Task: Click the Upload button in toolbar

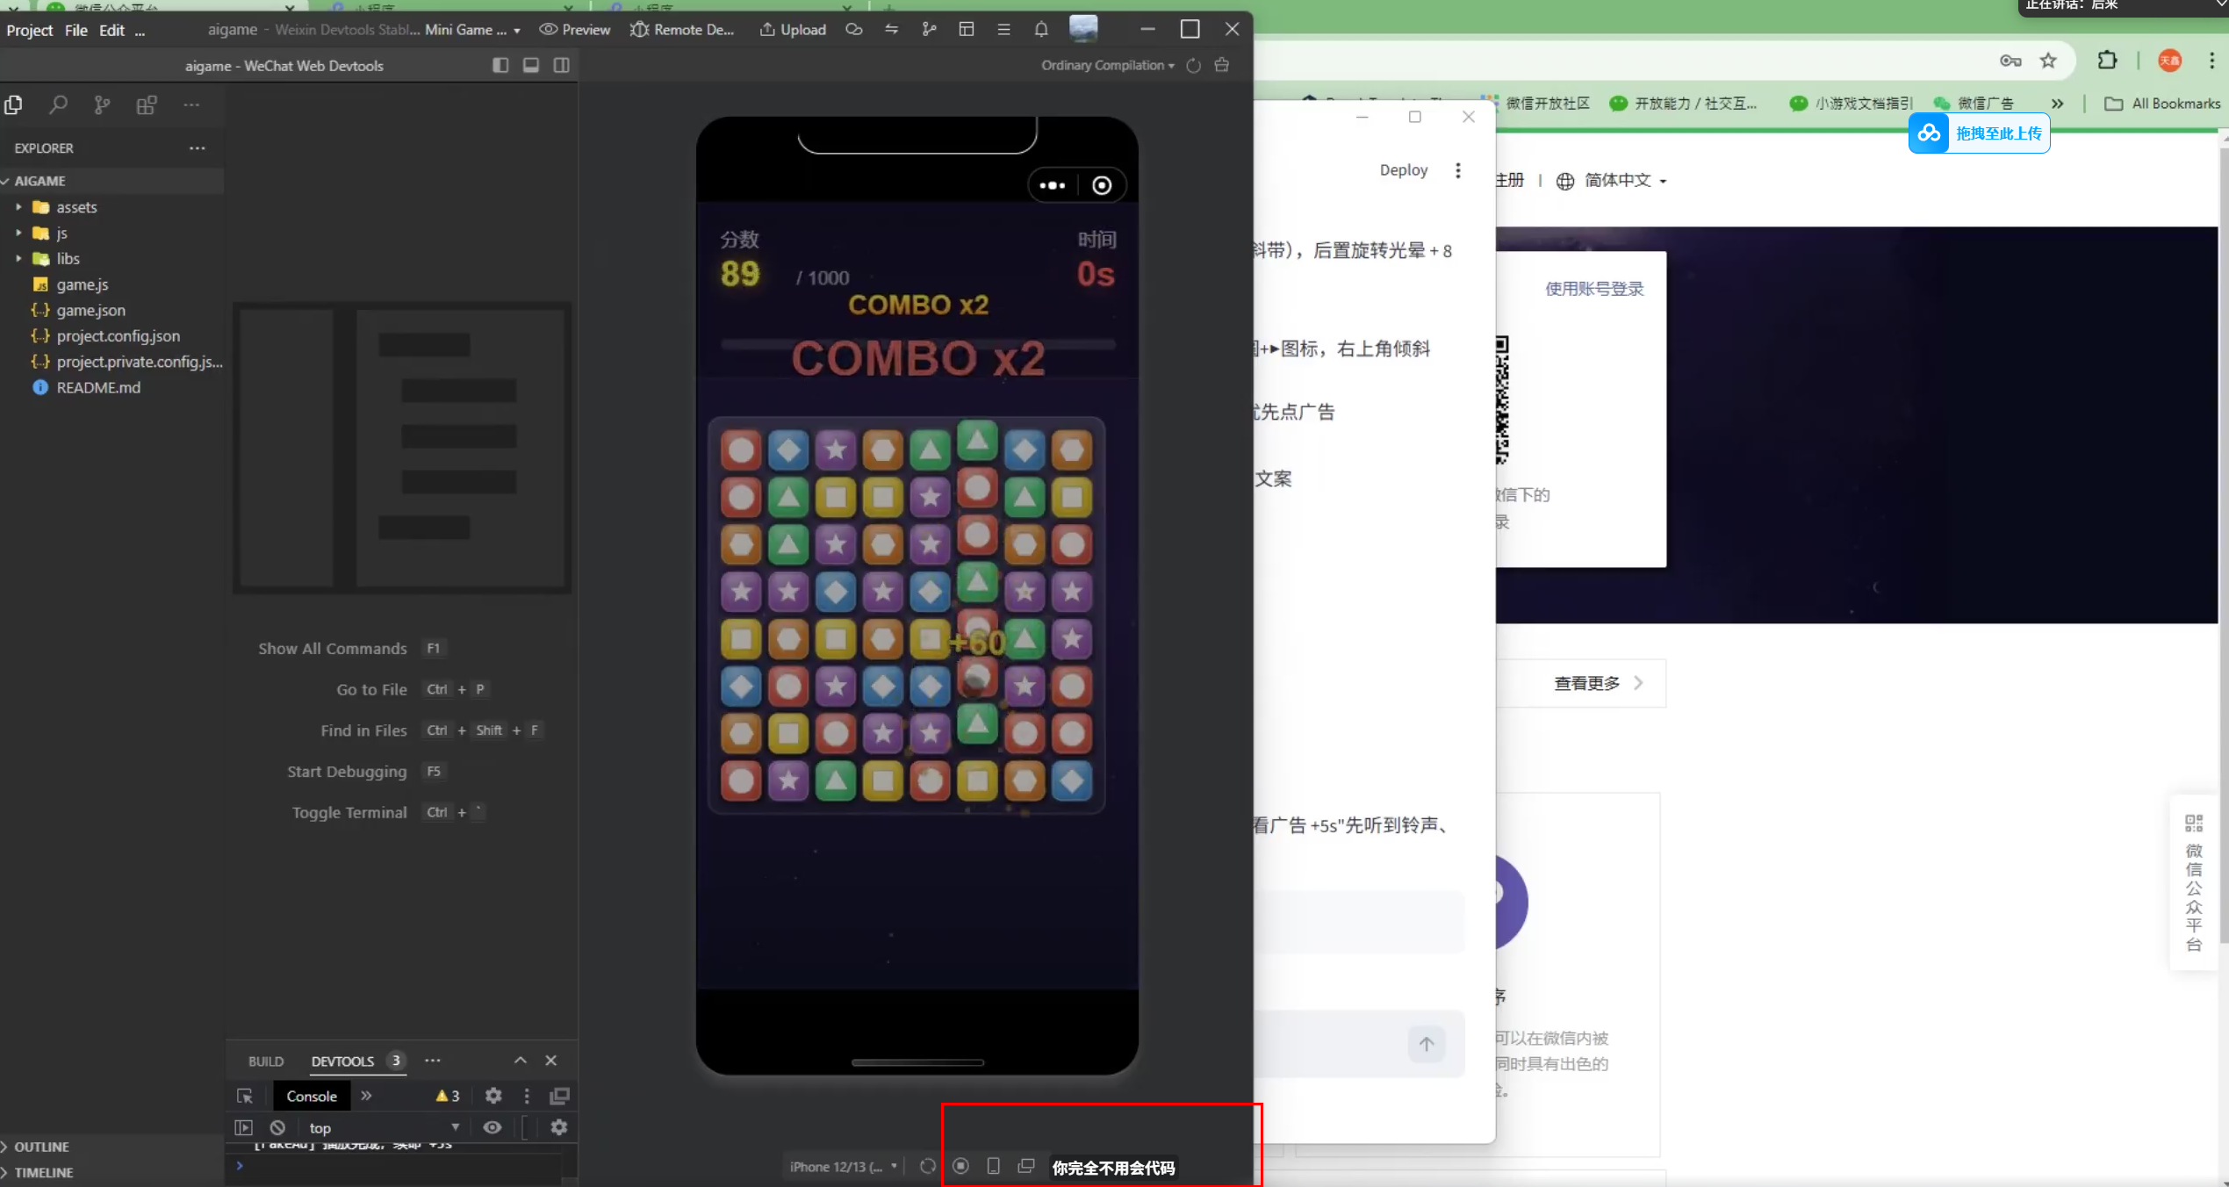Action: (x=793, y=30)
